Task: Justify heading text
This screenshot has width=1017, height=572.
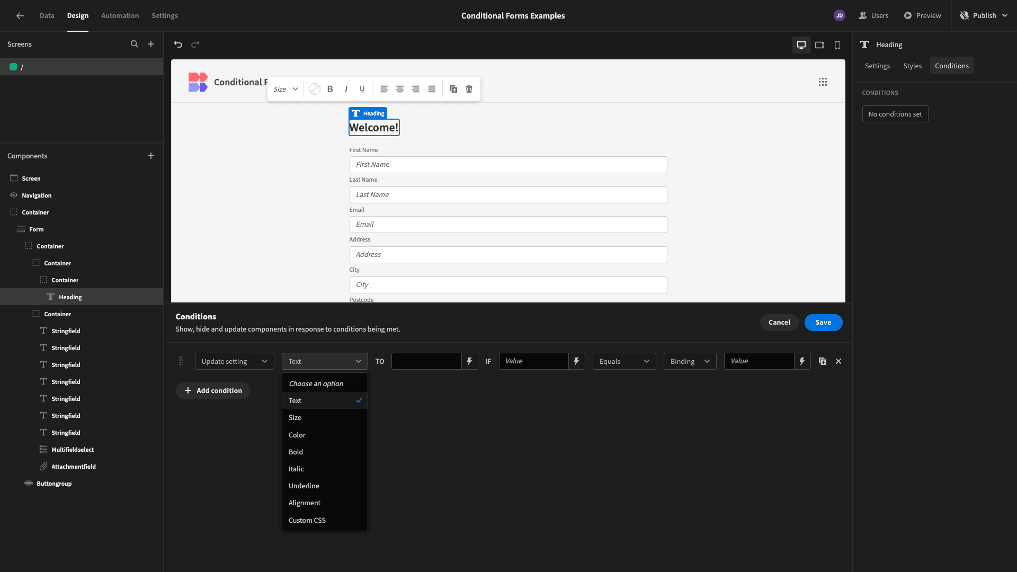Action: tap(432, 89)
